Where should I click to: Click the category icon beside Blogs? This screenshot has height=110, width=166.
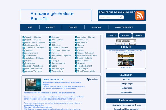50,43
